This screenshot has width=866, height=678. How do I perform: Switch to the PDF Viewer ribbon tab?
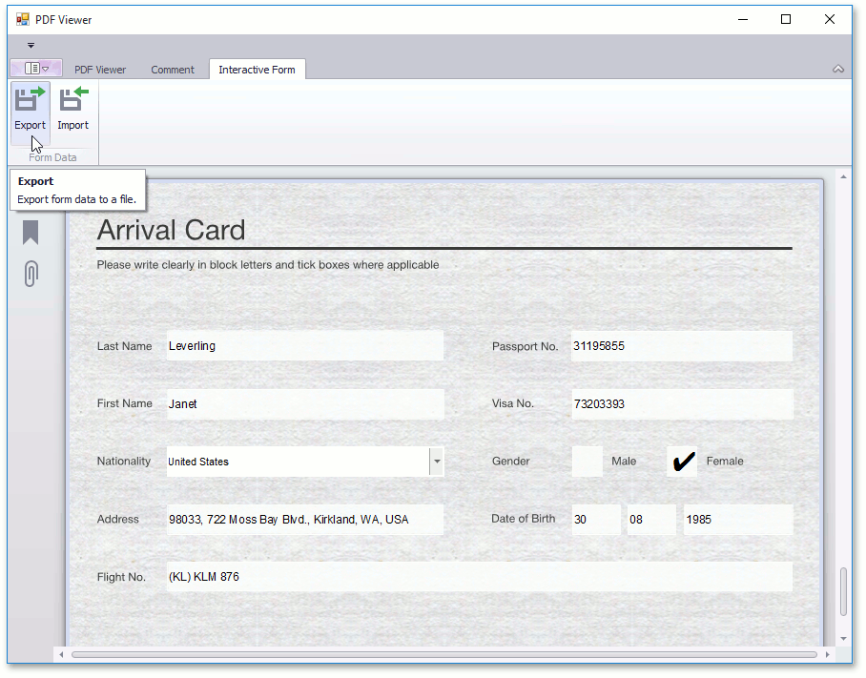click(100, 70)
